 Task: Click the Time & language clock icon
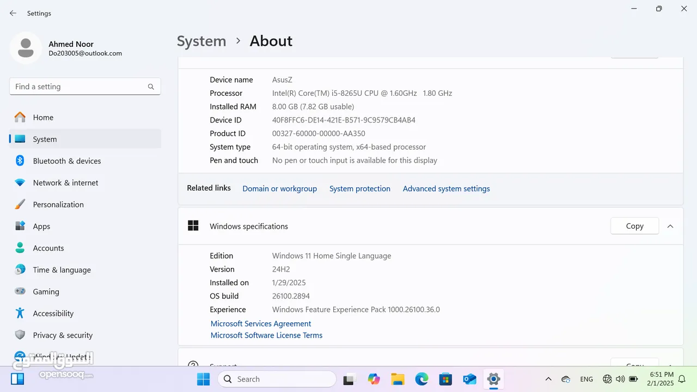click(20, 269)
